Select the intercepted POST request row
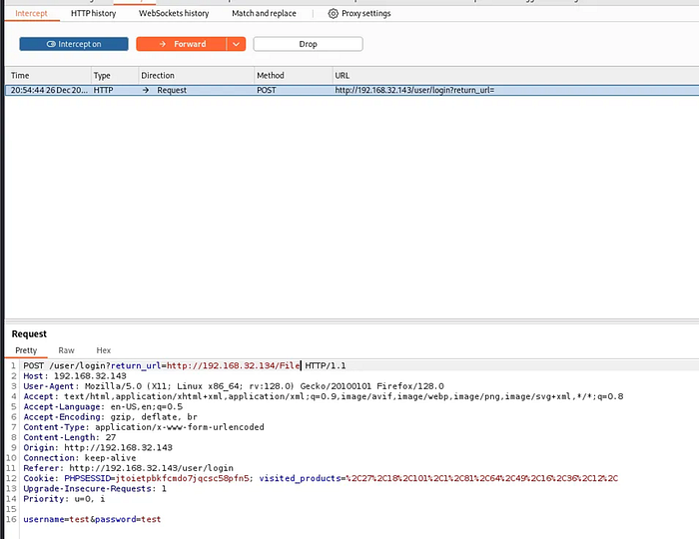Viewport: 699px width, 539px height. tap(352, 90)
